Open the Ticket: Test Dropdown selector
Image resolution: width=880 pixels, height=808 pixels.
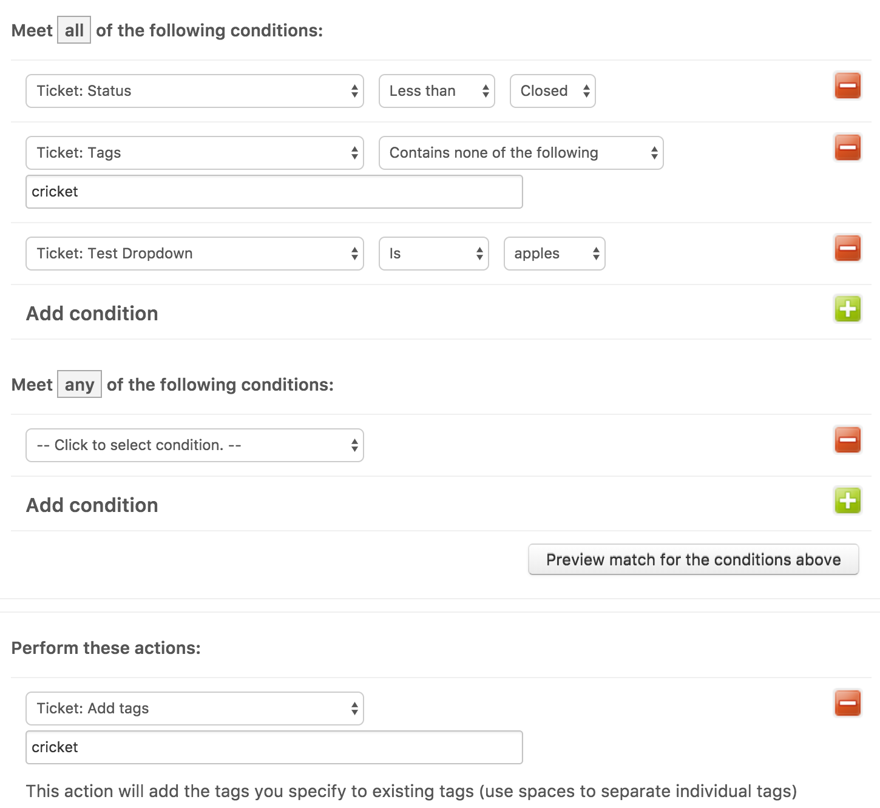pos(194,254)
